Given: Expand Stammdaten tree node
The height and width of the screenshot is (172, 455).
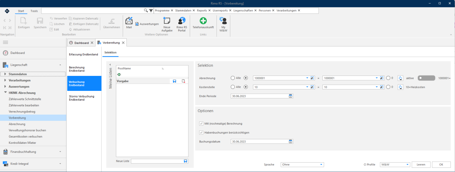Looking at the screenshot, I should pos(5,74).
